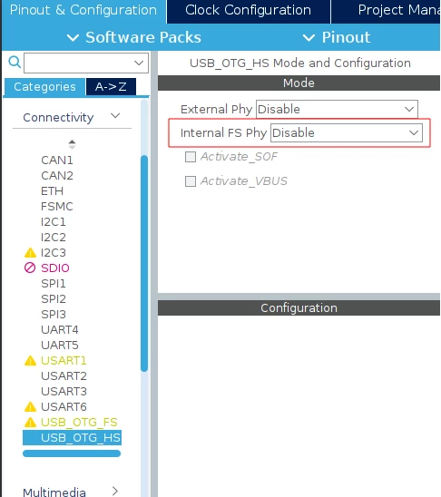Click the horizontal scrollbar under USB_OTG_HS

72,453
